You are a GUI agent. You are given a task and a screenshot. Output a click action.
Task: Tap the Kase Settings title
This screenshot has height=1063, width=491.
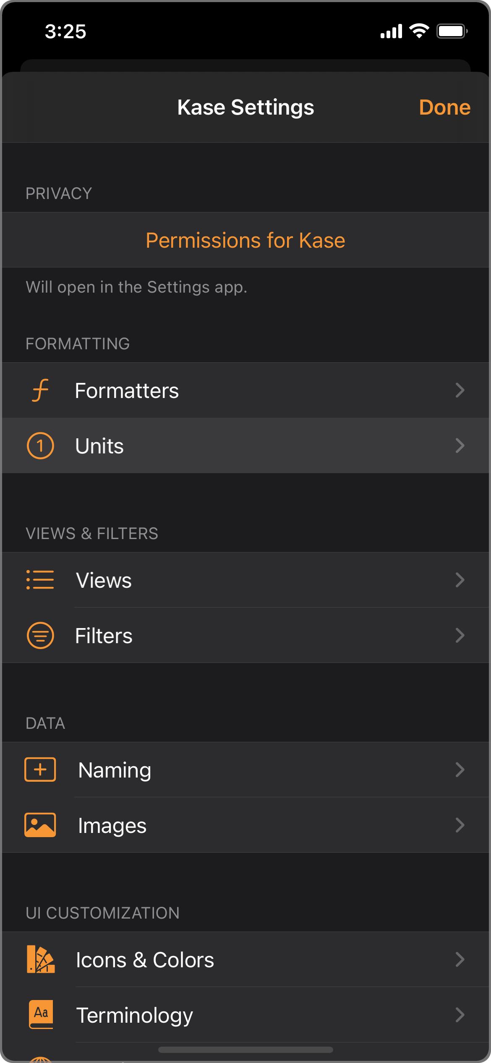click(x=245, y=107)
